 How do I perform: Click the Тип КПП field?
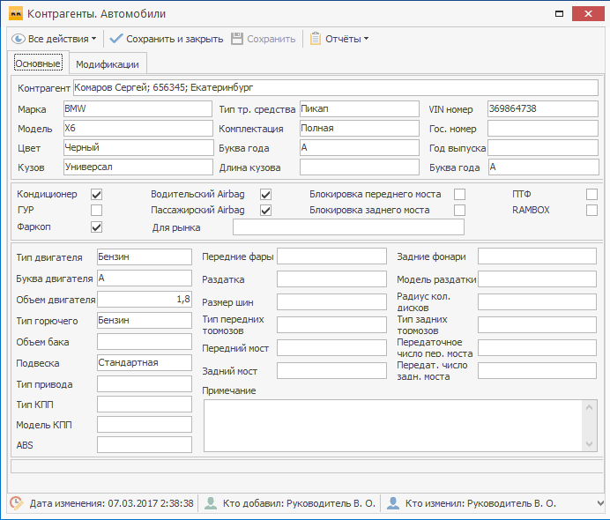(145, 404)
